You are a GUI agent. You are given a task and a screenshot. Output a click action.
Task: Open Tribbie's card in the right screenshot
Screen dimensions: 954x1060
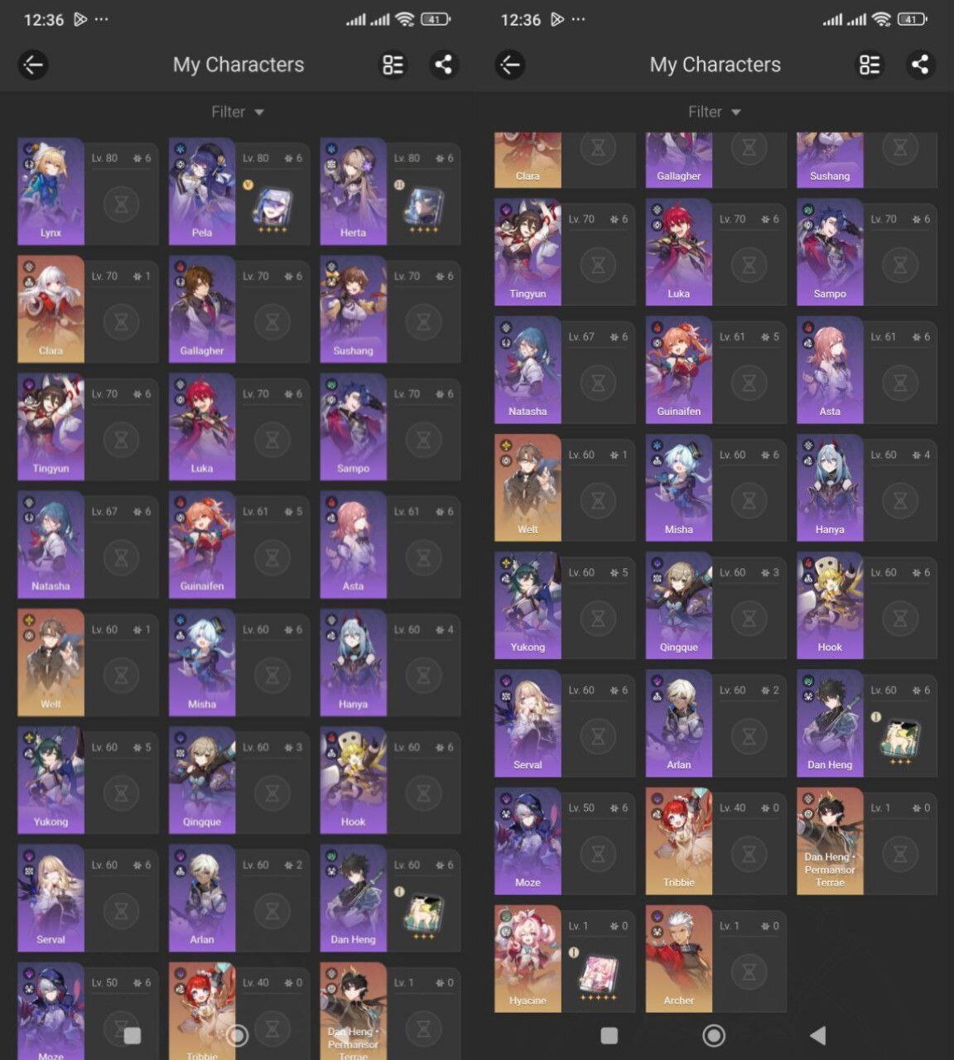(716, 841)
